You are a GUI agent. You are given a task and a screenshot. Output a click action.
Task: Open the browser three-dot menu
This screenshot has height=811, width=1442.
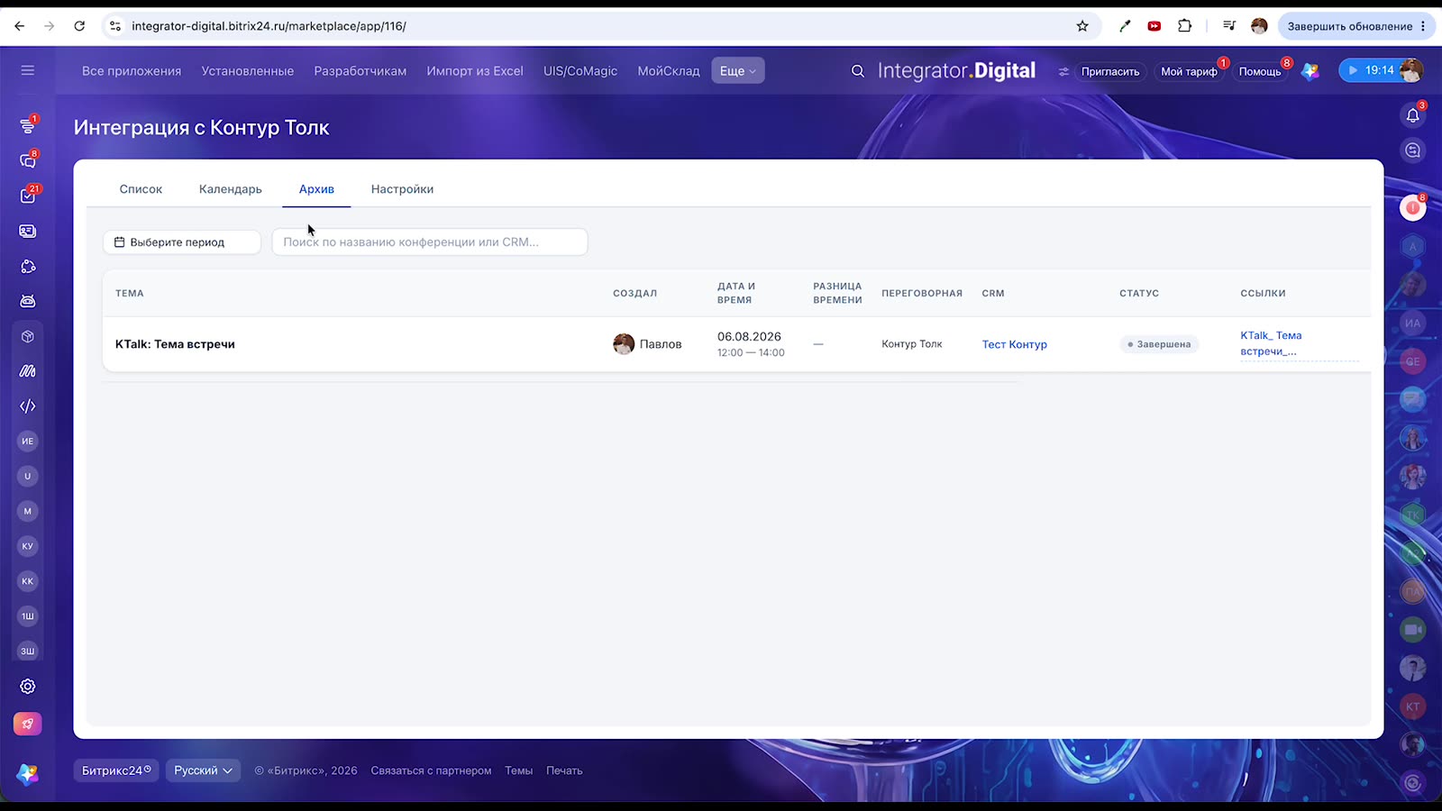tap(1423, 26)
